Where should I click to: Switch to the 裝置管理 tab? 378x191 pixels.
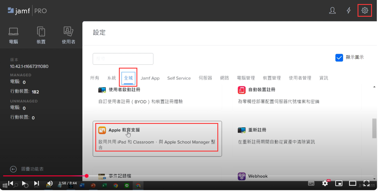tap(272, 78)
